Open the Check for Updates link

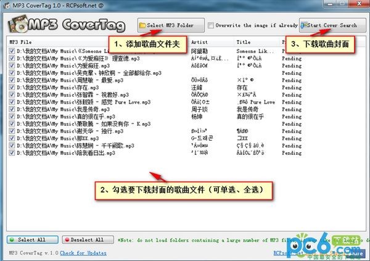tap(83, 253)
